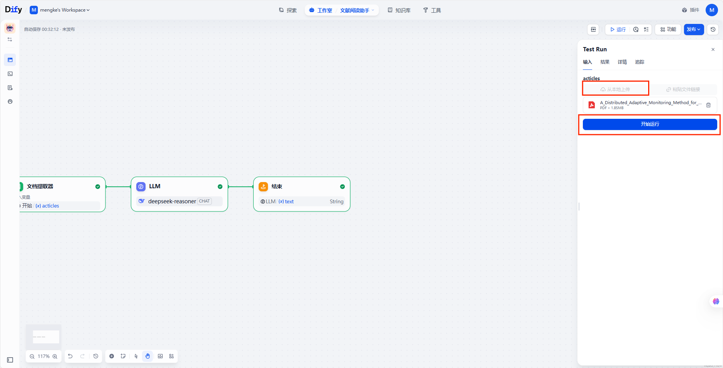Switch to the 结果 tab in Test Run
Viewport: 723px width, 368px height.
click(604, 62)
